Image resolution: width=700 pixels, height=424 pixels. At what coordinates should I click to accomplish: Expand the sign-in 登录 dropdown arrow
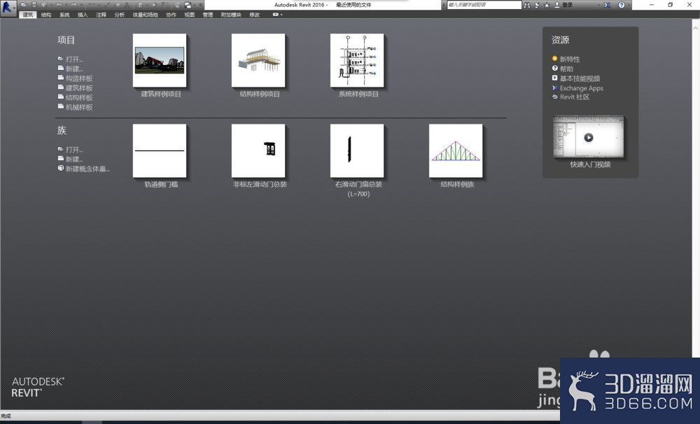tap(598, 5)
